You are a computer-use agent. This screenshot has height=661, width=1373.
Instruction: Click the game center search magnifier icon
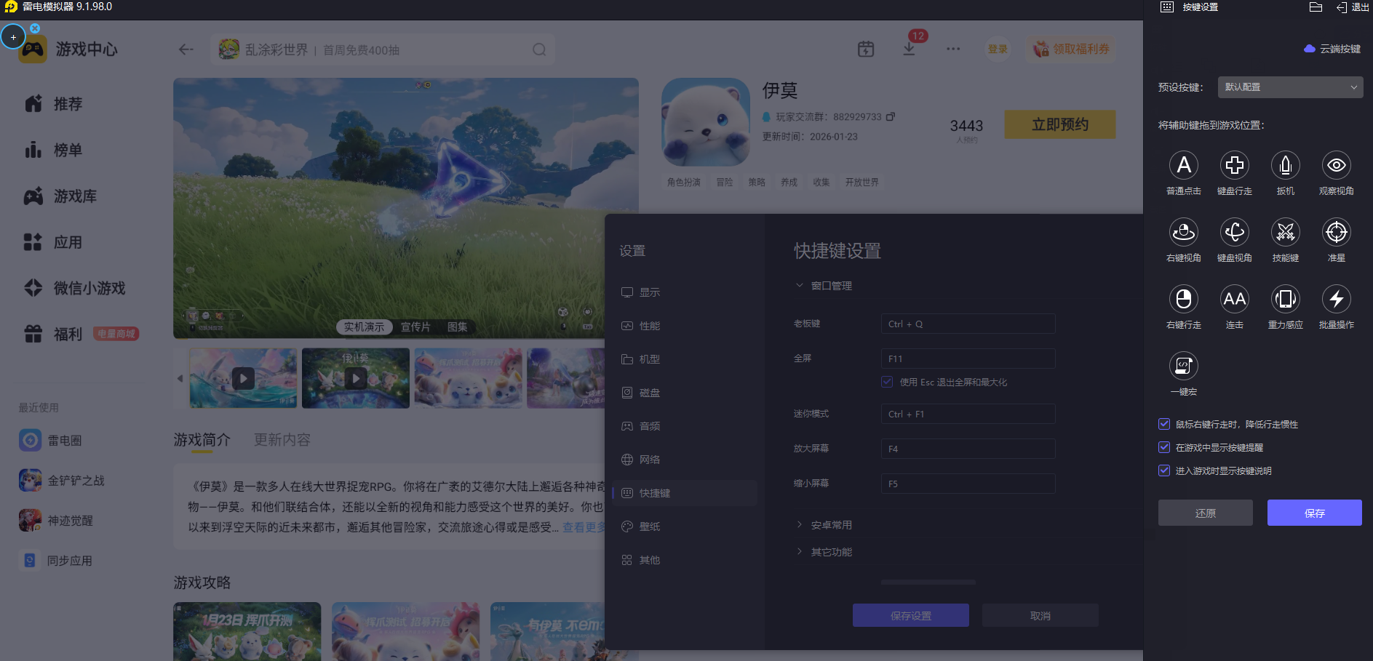(539, 49)
